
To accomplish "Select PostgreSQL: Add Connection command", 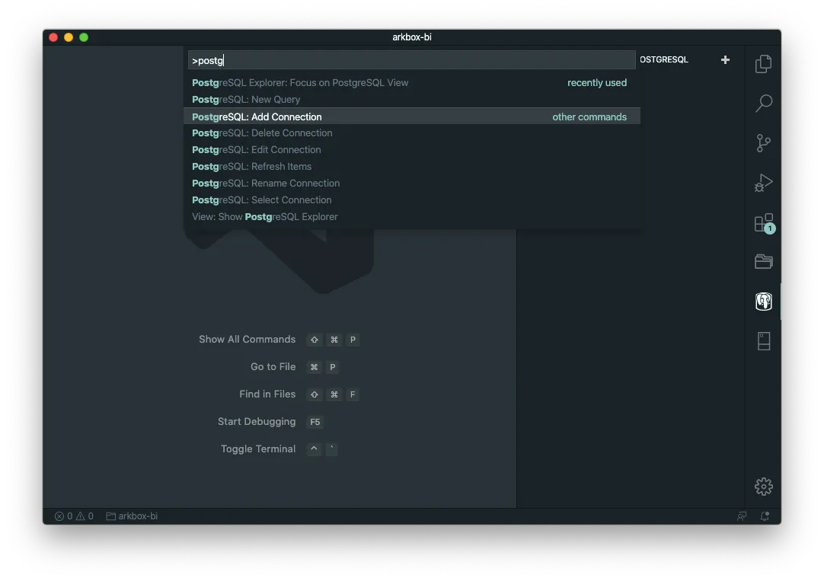I will click(411, 117).
